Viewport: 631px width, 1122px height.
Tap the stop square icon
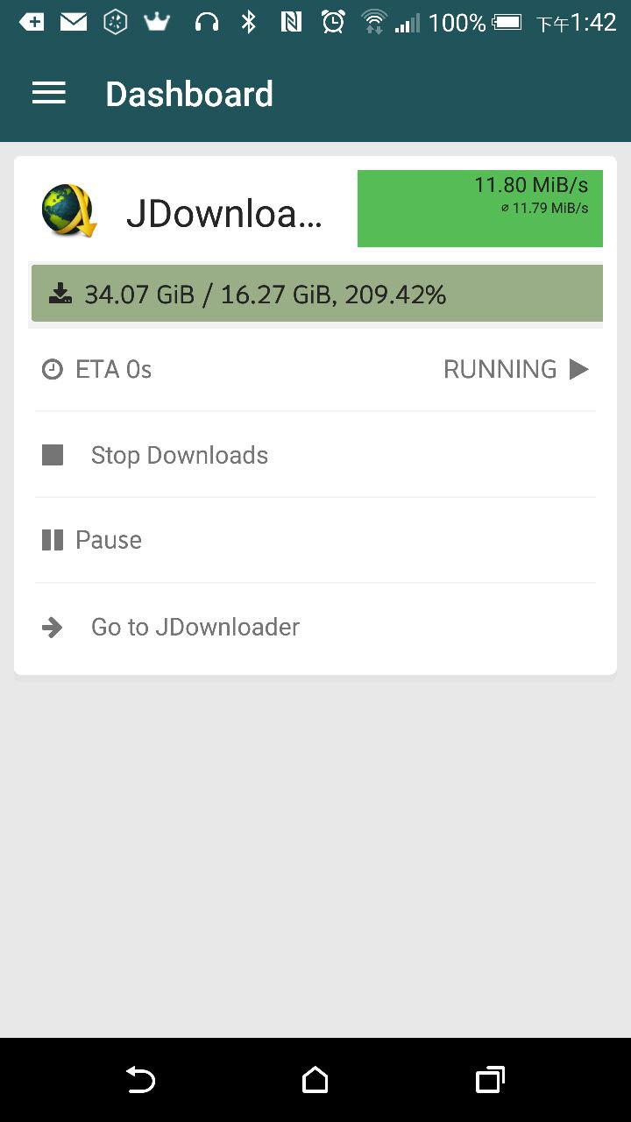pos(53,455)
